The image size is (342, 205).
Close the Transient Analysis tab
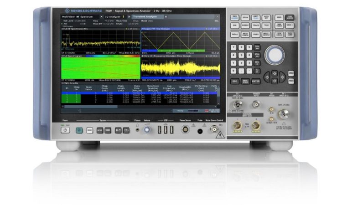click(166, 16)
